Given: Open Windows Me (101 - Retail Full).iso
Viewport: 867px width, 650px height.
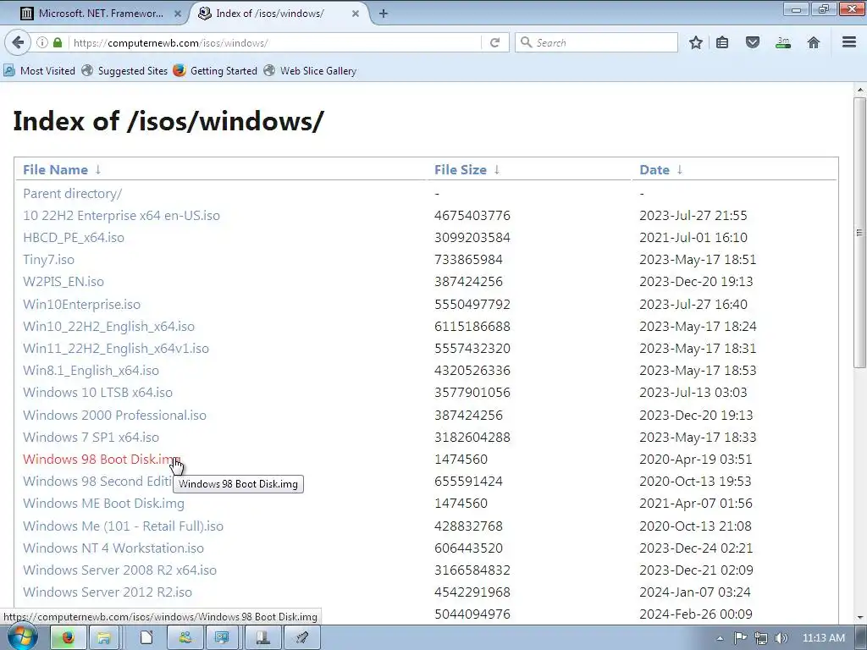Looking at the screenshot, I should [x=124, y=526].
